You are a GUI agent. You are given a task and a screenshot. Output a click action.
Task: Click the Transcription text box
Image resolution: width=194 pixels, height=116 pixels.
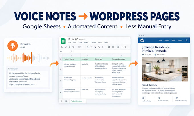[28, 79]
